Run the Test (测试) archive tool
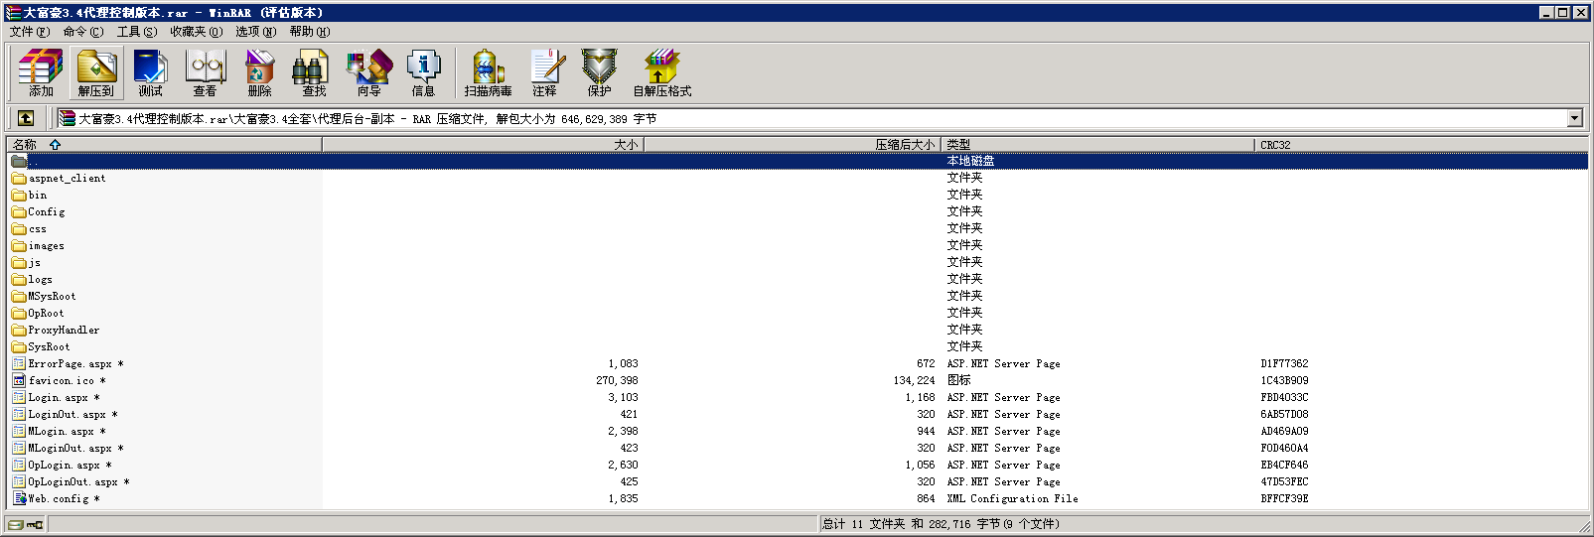Image resolution: width=1594 pixels, height=537 pixels. point(150,73)
